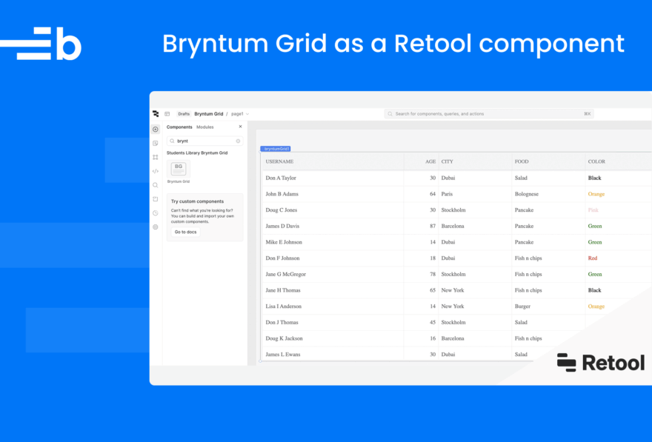The height and width of the screenshot is (442, 652).
Task: Open the code editor with the </> icon
Action: pos(155,170)
